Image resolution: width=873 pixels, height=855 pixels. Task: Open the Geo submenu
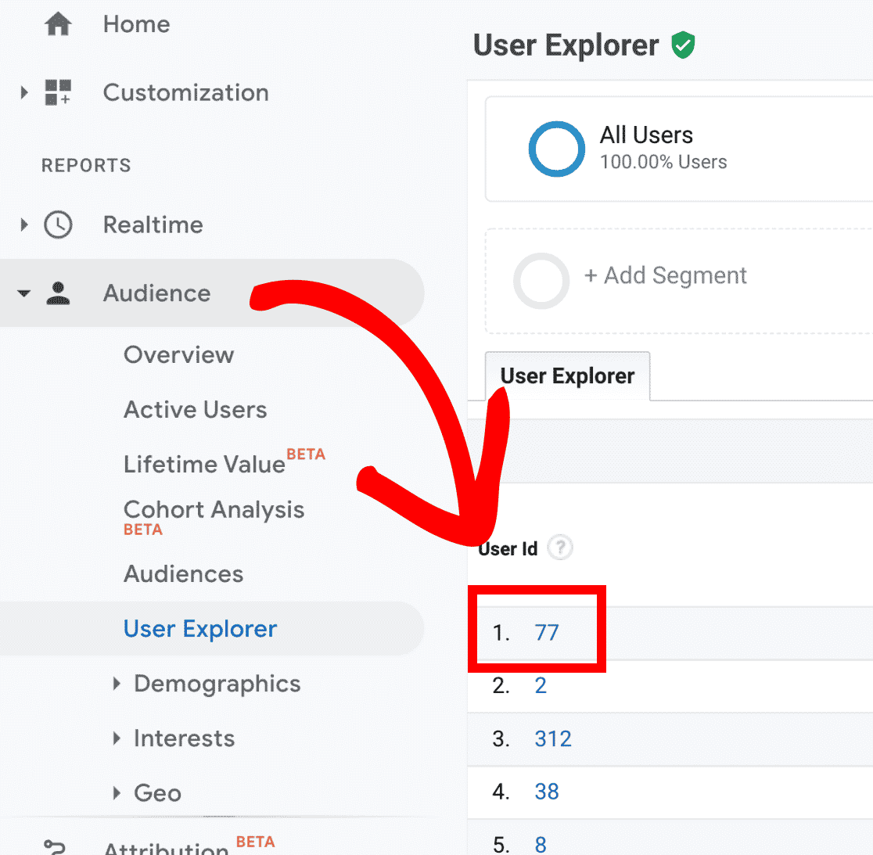[157, 792]
